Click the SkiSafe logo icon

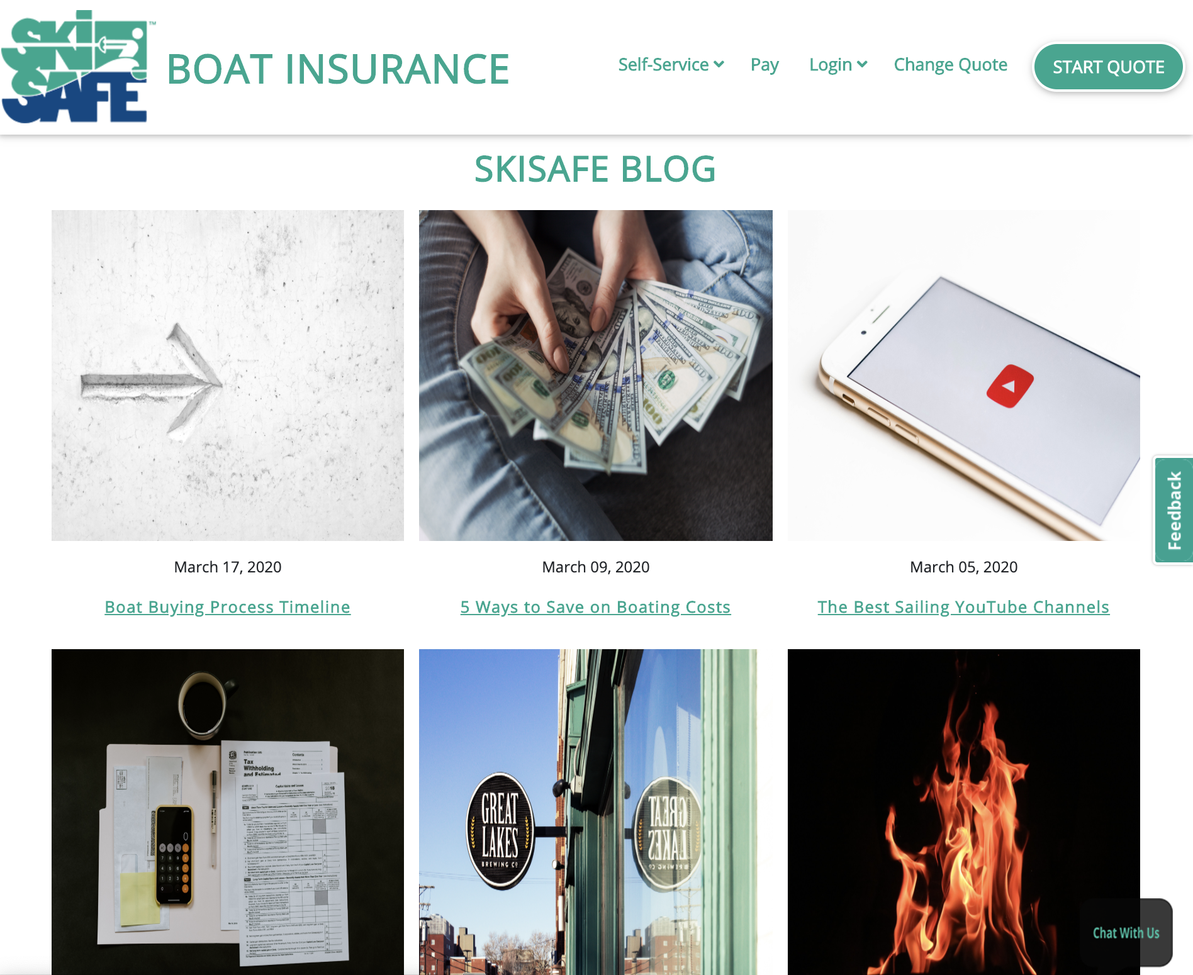[76, 67]
